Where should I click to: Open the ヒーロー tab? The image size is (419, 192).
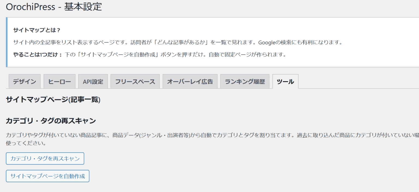coord(59,81)
